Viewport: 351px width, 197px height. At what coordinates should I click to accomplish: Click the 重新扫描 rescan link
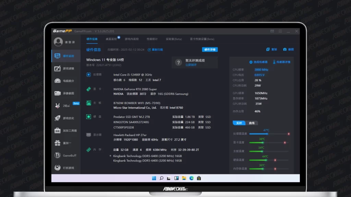pos(155,50)
